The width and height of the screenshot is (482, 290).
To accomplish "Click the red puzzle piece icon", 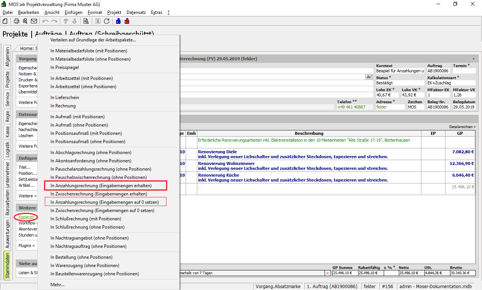I will tap(127, 21).
